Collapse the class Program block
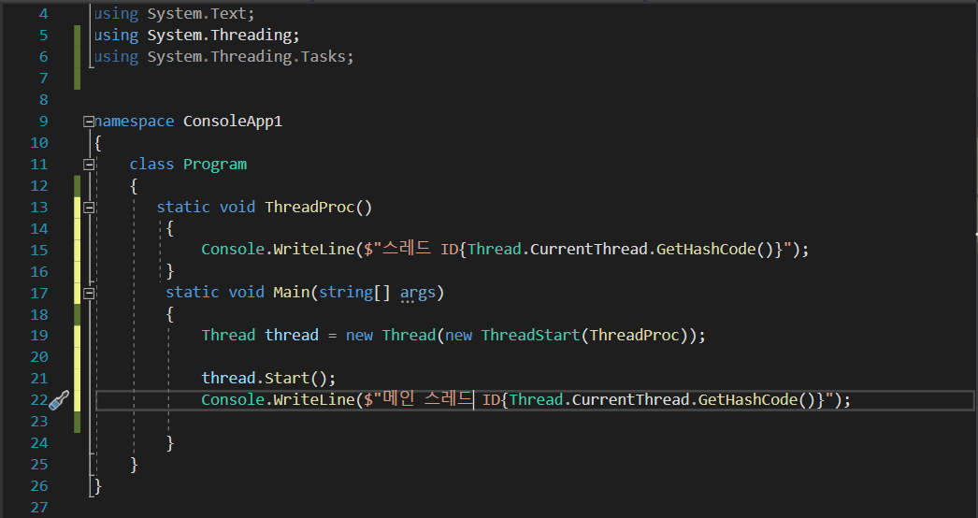 [89, 165]
